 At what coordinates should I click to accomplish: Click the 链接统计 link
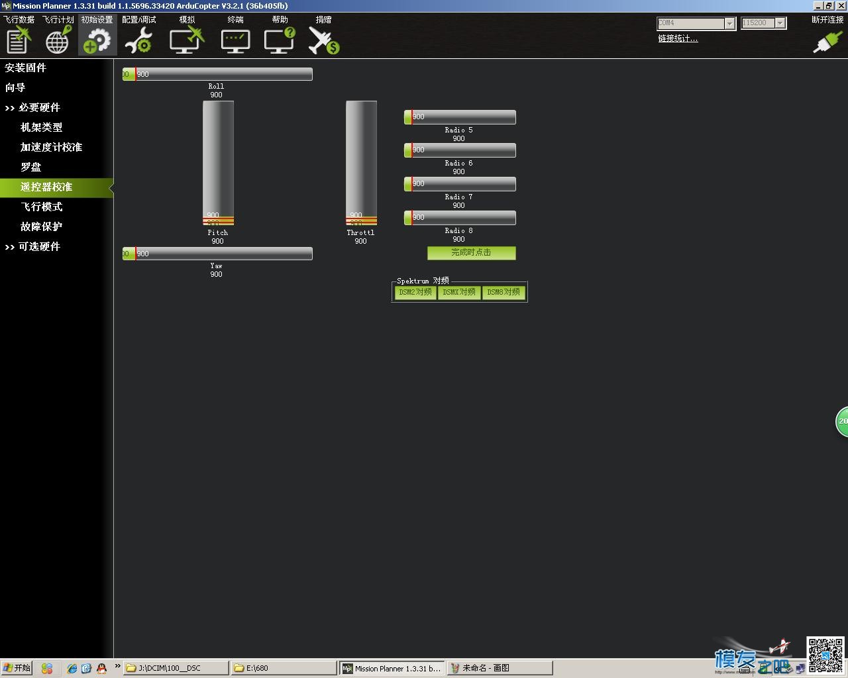point(678,38)
